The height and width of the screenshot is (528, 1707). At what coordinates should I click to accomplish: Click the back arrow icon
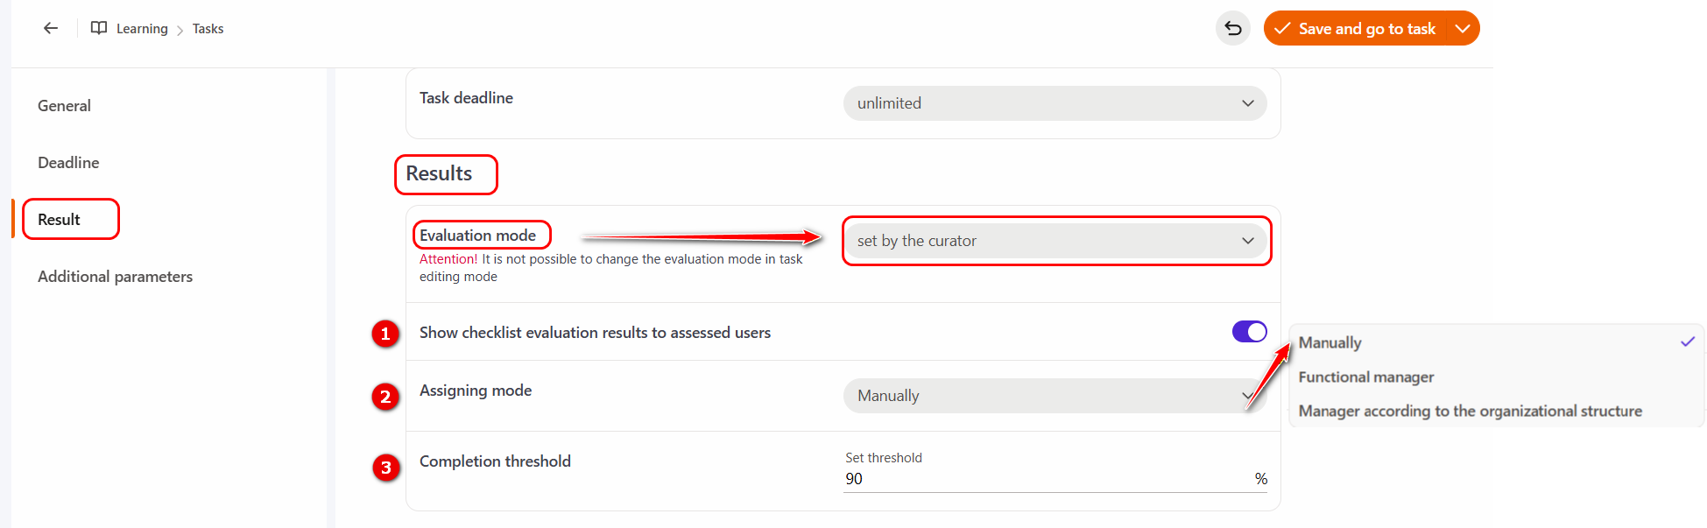51,28
